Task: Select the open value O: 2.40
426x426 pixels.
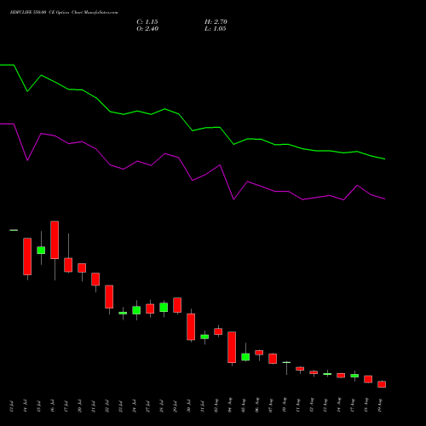Action: coord(147,29)
